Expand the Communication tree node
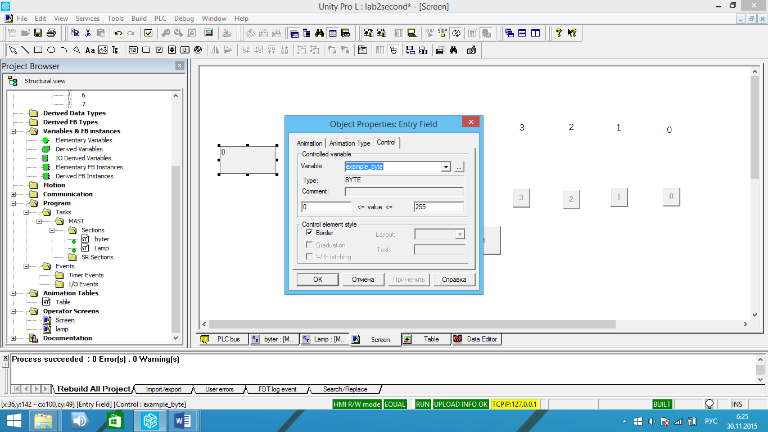Screen dimensions: 768x432 [13, 194]
